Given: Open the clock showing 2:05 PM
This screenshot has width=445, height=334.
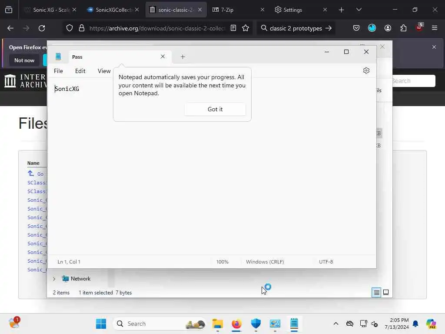Looking at the screenshot, I should point(397,324).
